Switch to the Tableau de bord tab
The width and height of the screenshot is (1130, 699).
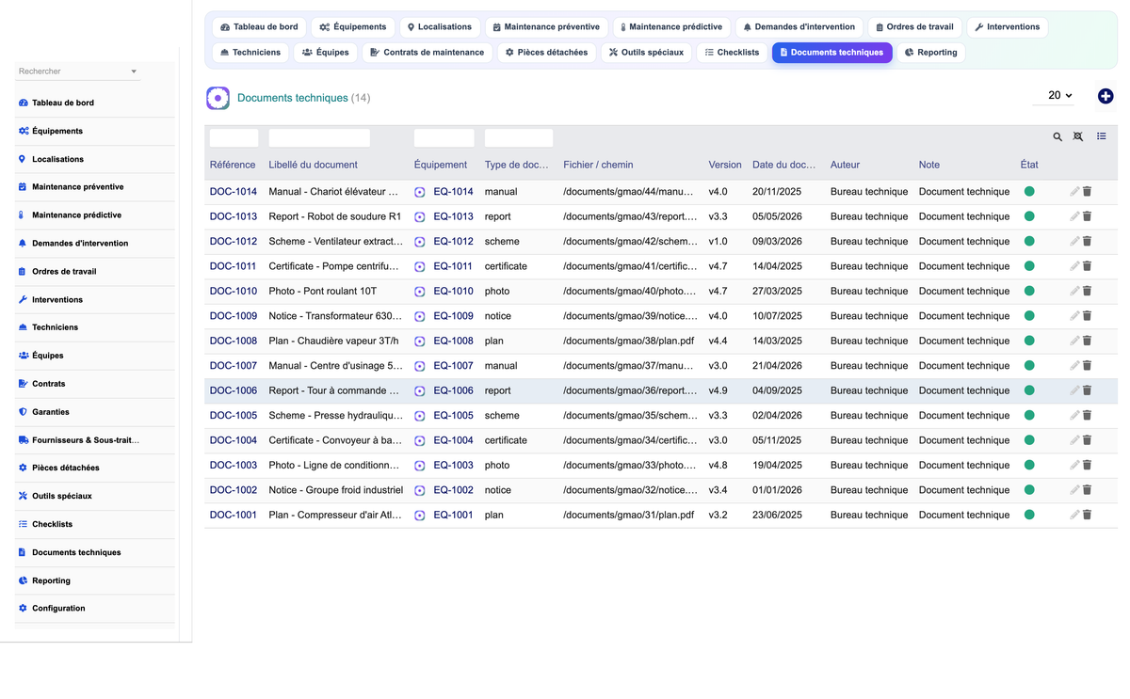259,27
